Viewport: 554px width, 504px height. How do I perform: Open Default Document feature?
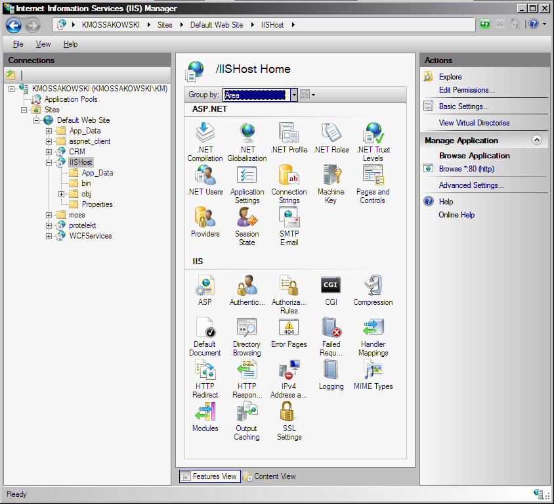pyautogui.click(x=205, y=336)
